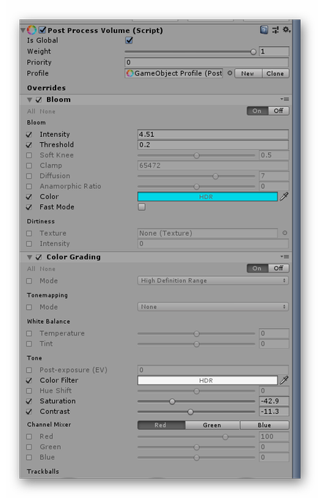The width and height of the screenshot is (320, 498).
Task: Enable the Anamorphic Ratio override
Action: click(x=29, y=187)
